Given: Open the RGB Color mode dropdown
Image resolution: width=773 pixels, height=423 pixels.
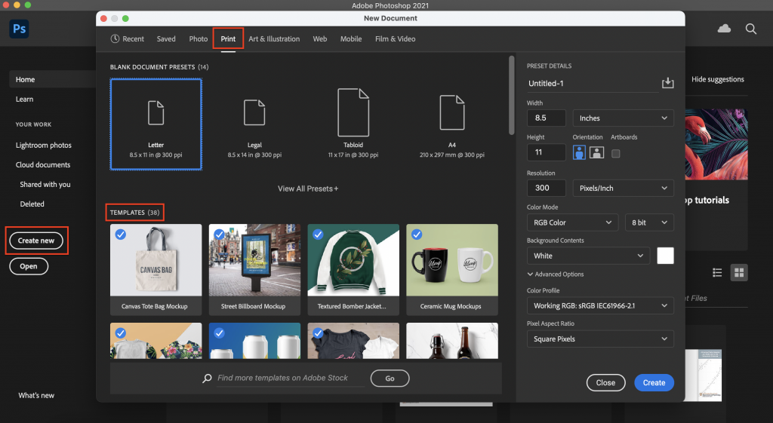Looking at the screenshot, I should (572, 222).
